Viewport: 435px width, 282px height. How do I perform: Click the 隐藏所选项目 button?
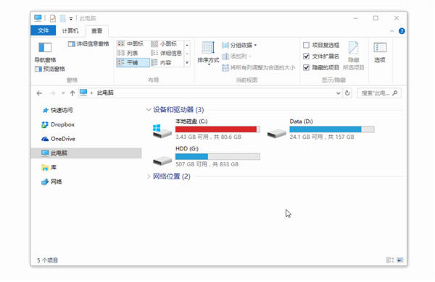coord(354,56)
